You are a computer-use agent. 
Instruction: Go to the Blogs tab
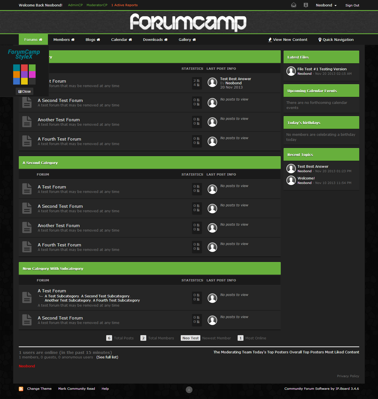point(93,39)
